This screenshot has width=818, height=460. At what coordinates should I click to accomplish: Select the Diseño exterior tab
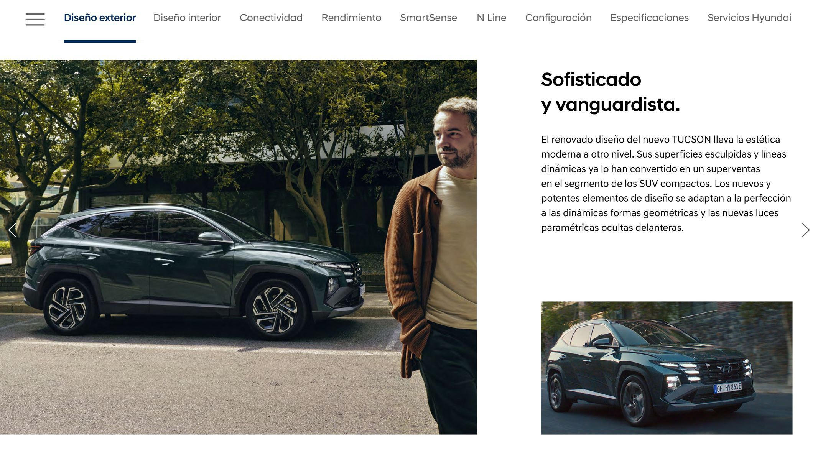[100, 18]
